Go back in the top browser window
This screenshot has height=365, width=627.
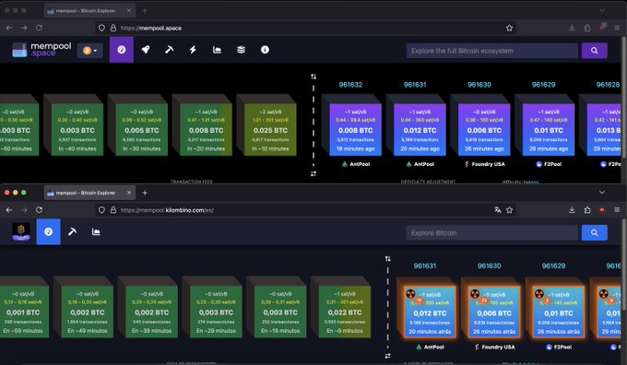click(x=9, y=28)
